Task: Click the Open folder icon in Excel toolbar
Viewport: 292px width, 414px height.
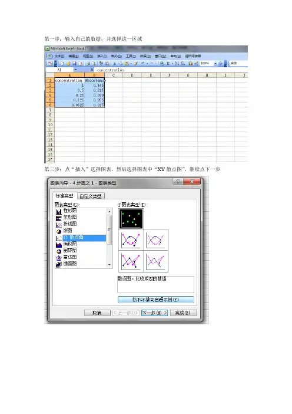Action: (68, 63)
